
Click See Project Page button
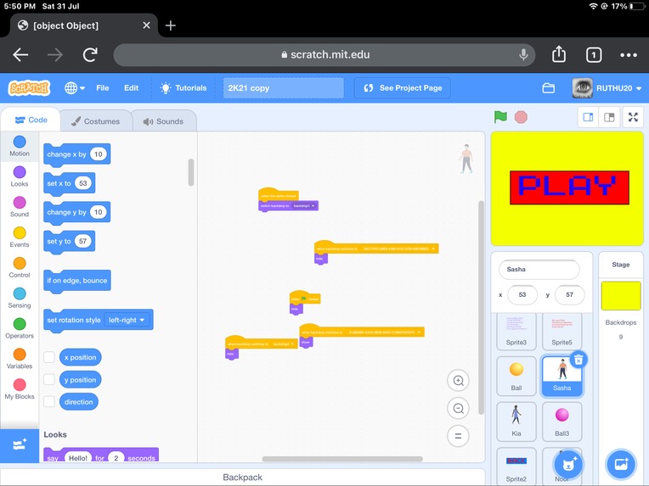pyautogui.click(x=403, y=88)
